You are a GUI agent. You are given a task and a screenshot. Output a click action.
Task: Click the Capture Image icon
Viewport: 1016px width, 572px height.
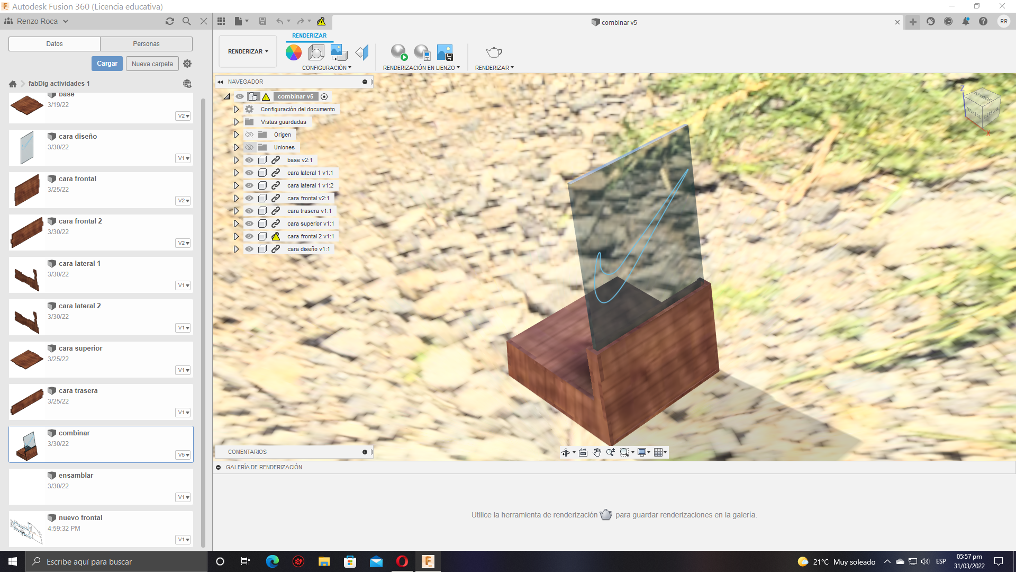pyautogui.click(x=444, y=52)
